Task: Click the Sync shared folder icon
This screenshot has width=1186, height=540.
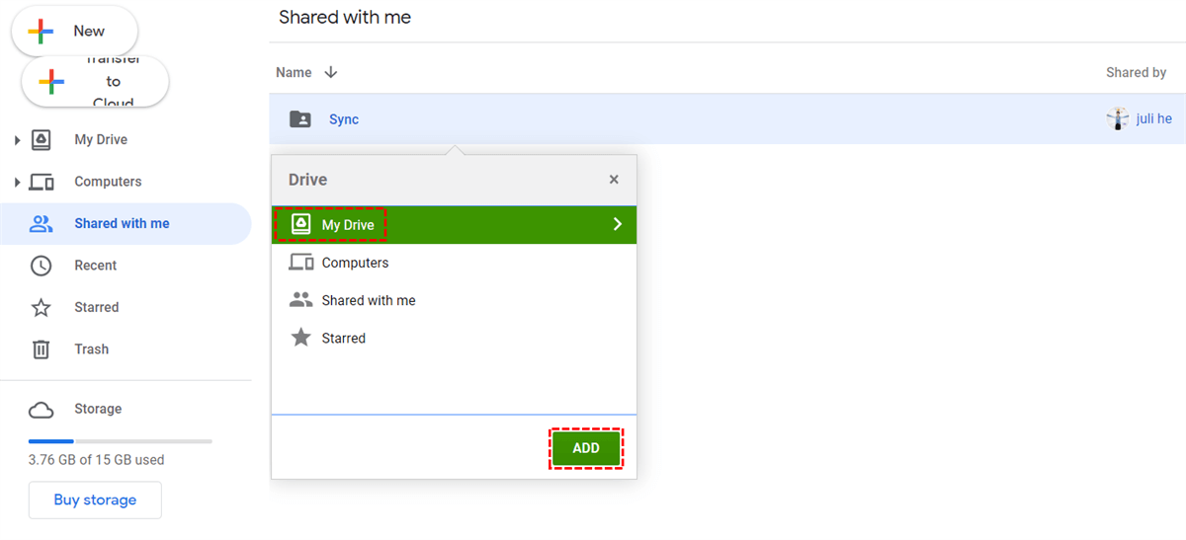Action: tap(299, 119)
